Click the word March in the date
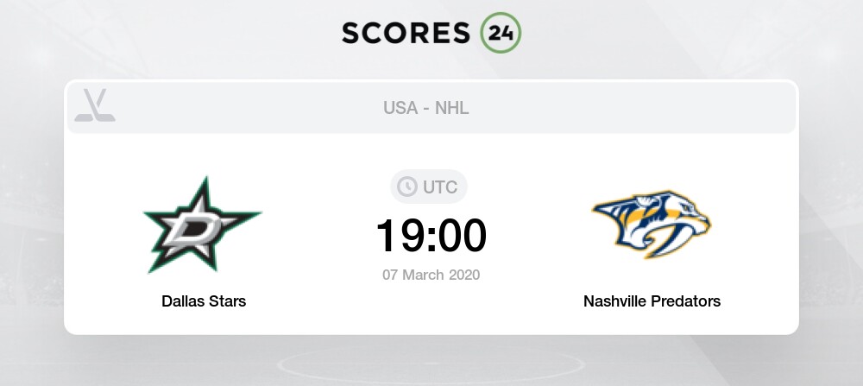The height and width of the screenshot is (386, 863). [x=423, y=275]
